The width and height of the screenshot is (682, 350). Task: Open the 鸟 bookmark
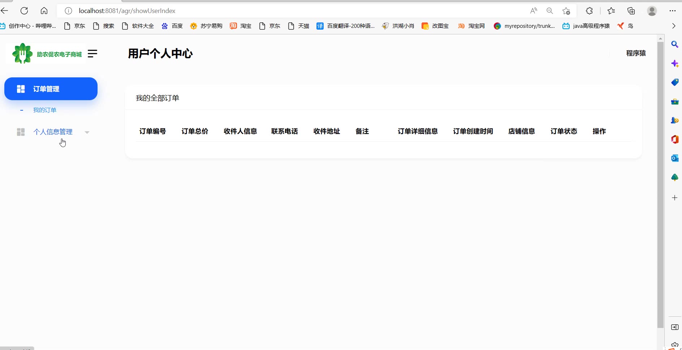point(625,26)
